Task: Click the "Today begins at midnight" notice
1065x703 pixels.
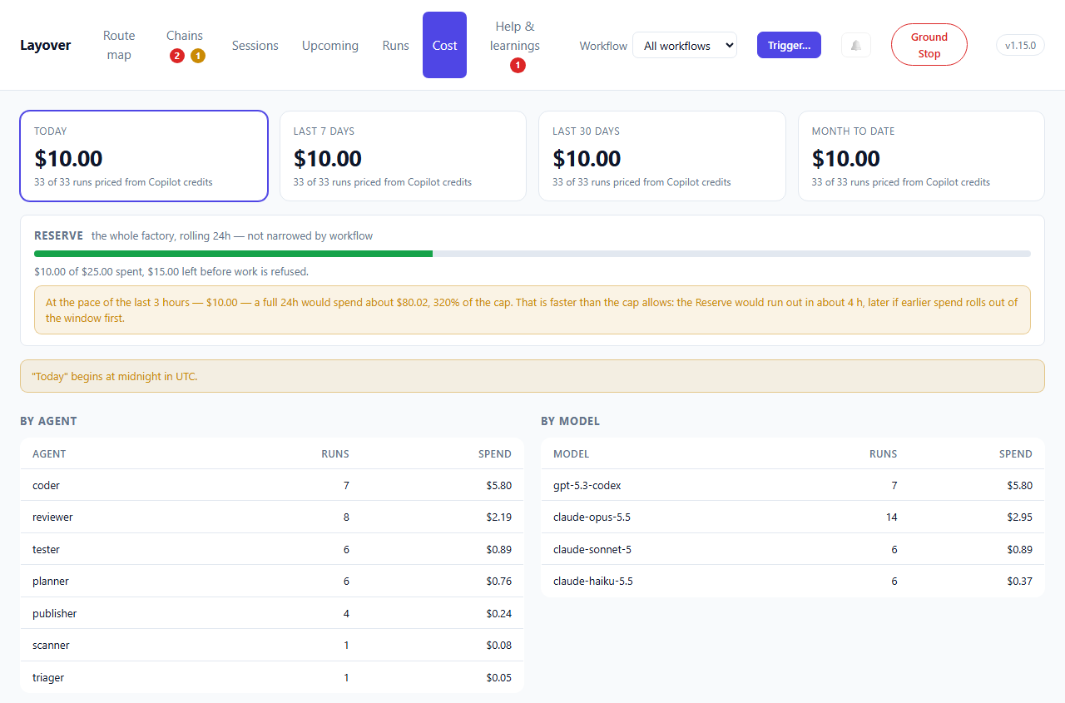Action: point(532,376)
